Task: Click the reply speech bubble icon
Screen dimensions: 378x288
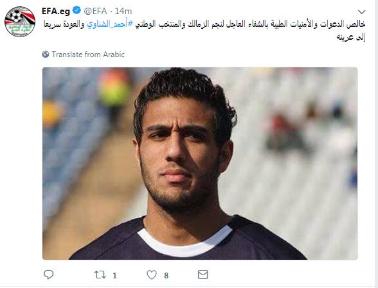Action: 48,275
